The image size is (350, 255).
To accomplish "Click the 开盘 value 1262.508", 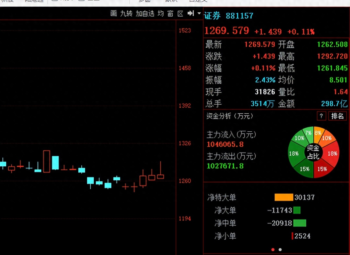I will (x=332, y=44).
